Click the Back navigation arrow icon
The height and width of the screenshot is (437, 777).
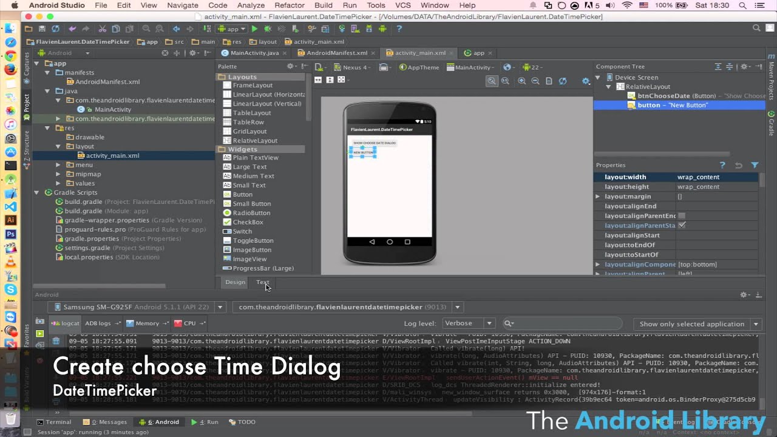click(x=176, y=29)
